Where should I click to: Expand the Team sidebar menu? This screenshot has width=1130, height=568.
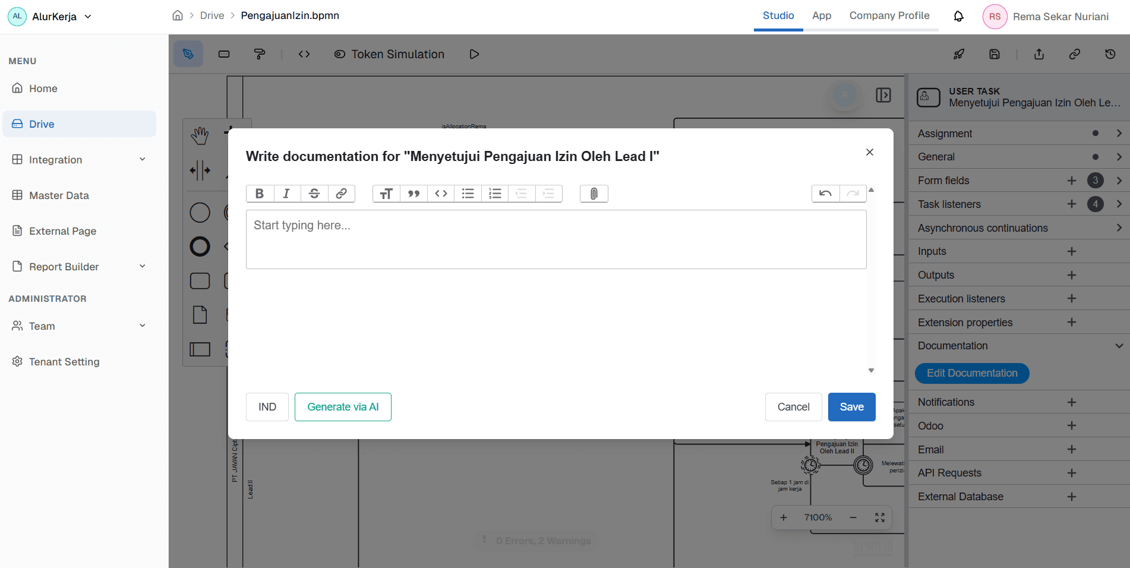coord(143,326)
